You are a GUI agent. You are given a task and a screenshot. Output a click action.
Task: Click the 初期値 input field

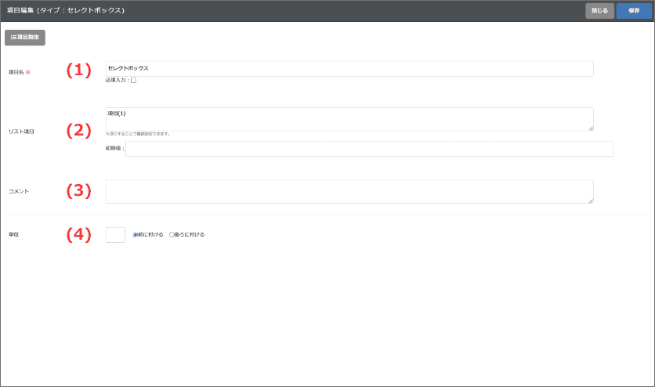368,149
